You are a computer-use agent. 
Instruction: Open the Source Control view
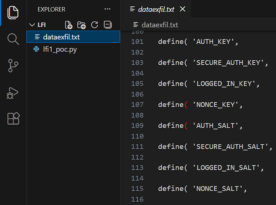(13, 65)
